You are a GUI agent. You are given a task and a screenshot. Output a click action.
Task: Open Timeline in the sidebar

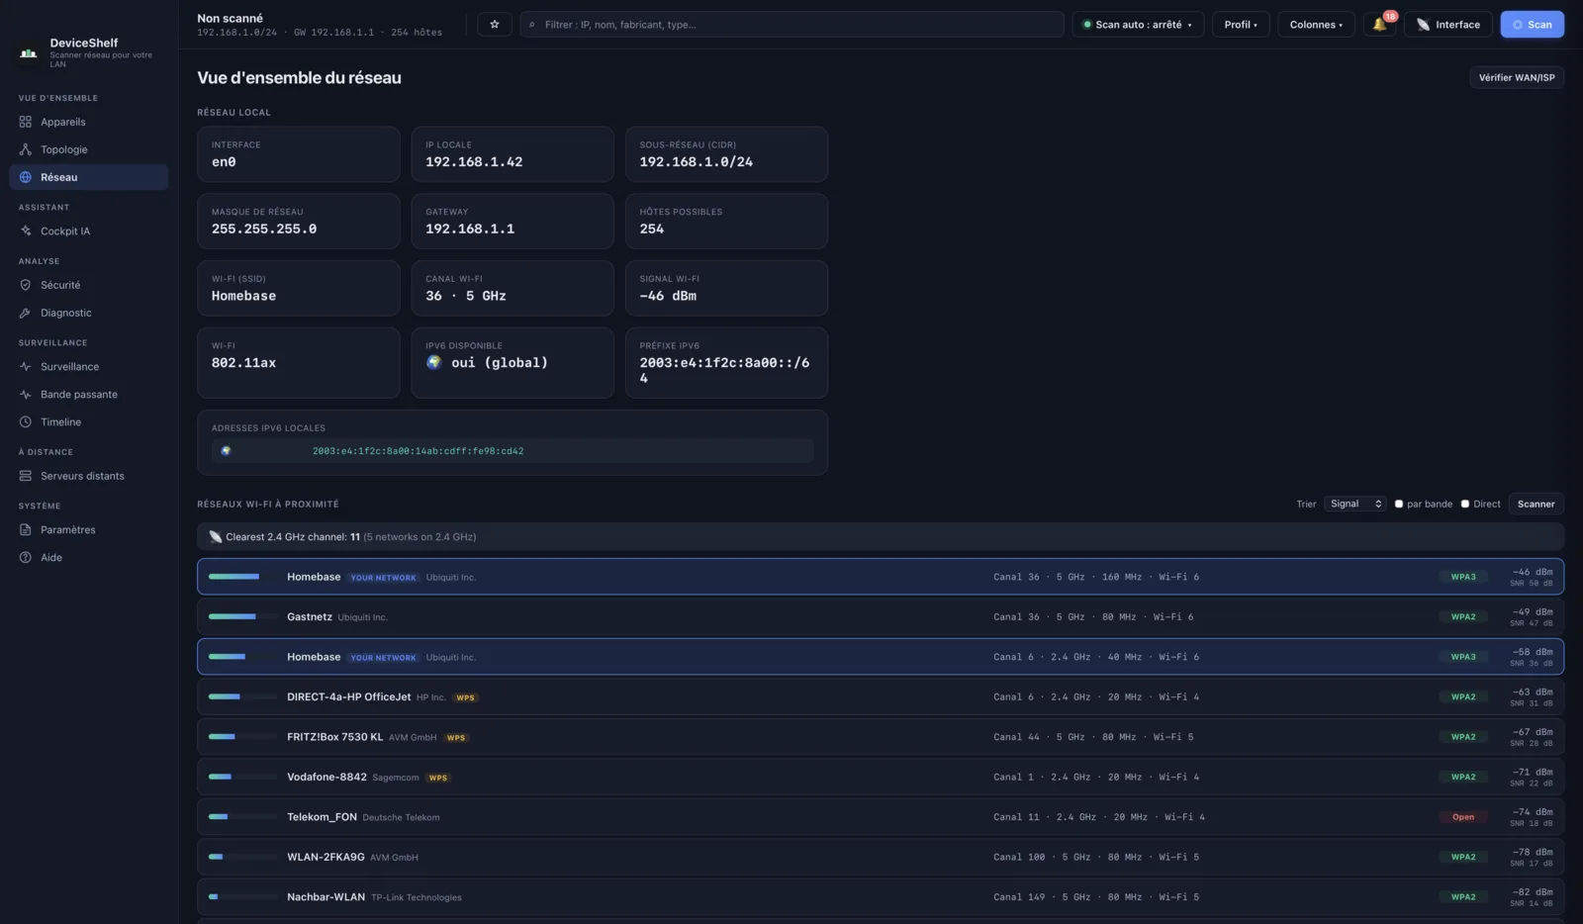click(x=88, y=421)
